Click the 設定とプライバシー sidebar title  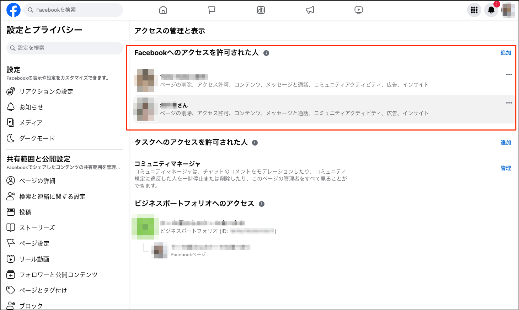[44, 30]
